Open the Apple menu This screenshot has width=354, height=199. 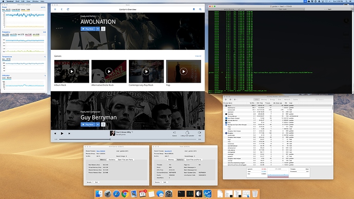pos(3,1)
